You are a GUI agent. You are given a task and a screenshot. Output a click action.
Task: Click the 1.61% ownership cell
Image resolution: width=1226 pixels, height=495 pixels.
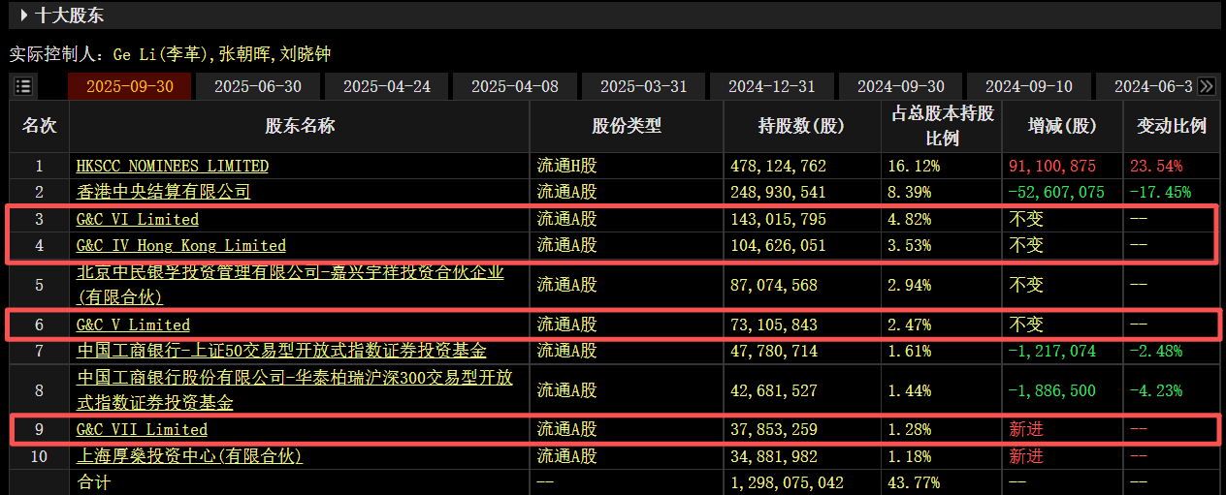909,351
